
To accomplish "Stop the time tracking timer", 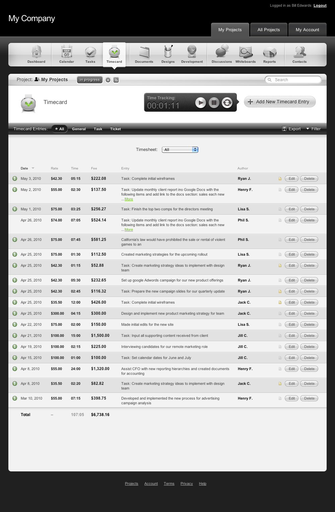I will [x=214, y=103].
